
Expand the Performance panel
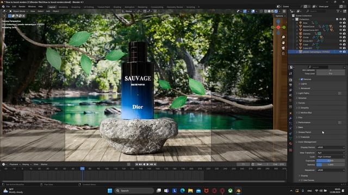tap(304, 122)
